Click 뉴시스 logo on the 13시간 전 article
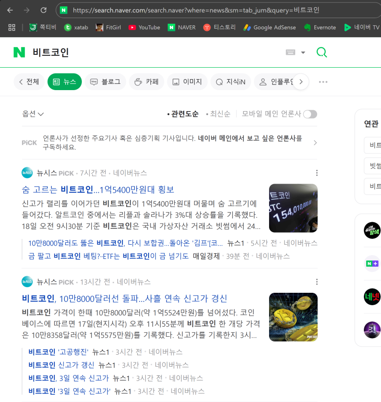381x402 pixels. [x=27, y=282]
